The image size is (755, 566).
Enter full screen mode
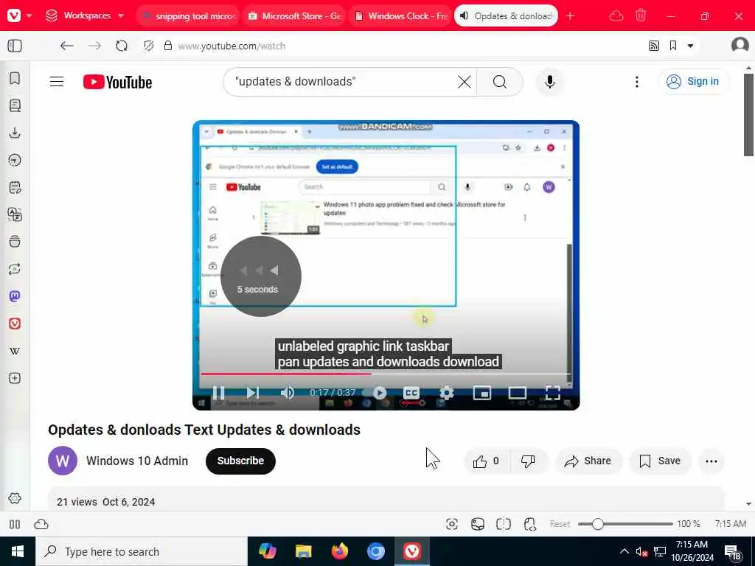coord(553,393)
